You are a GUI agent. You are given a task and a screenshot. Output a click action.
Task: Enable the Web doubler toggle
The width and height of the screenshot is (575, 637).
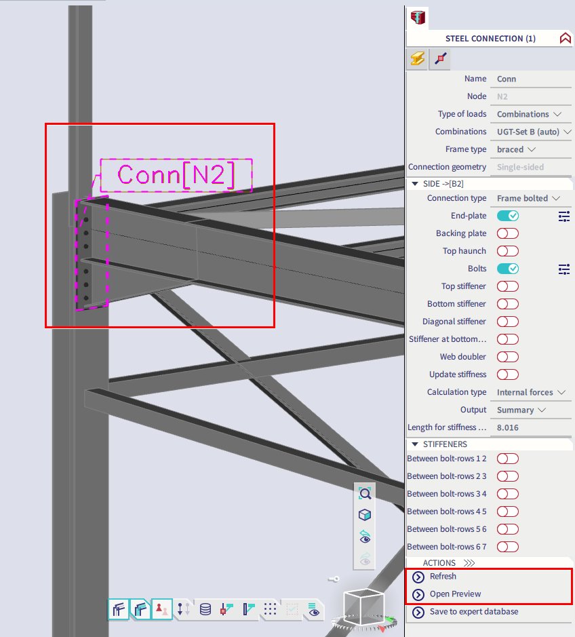[507, 357]
